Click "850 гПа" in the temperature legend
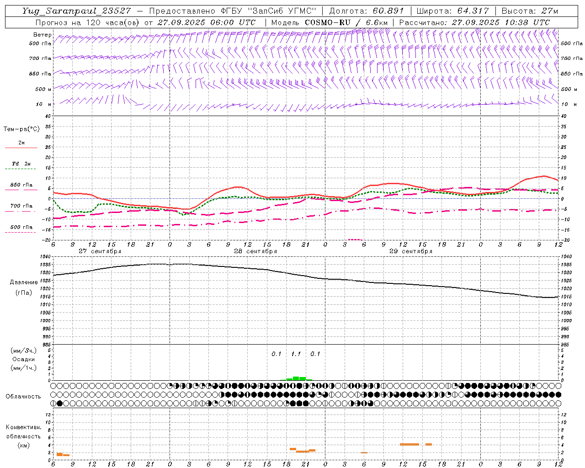 tap(21, 185)
